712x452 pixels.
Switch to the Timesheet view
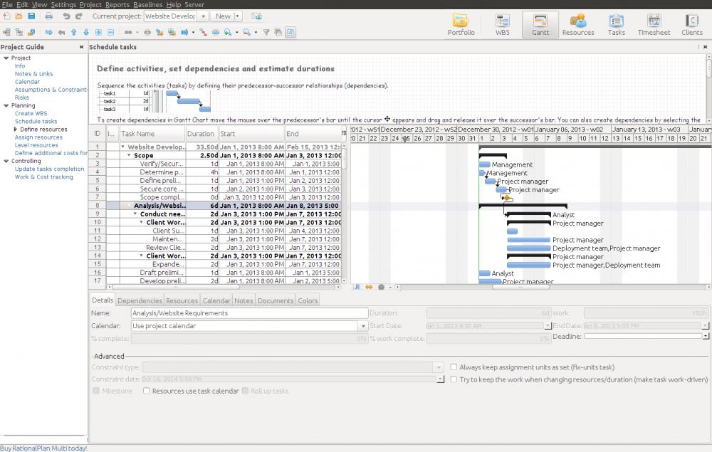click(x=654, y=23)
